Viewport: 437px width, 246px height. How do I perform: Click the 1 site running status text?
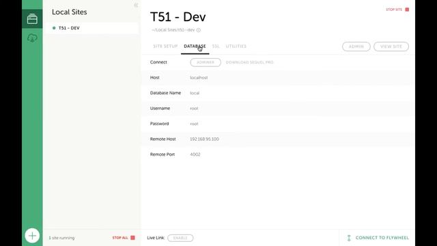[x=61, y=238]
